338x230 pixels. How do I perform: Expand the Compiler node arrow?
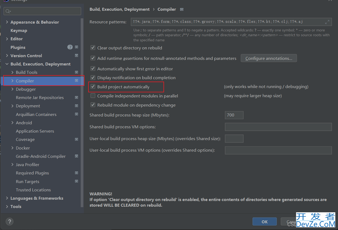pos(12,81)
